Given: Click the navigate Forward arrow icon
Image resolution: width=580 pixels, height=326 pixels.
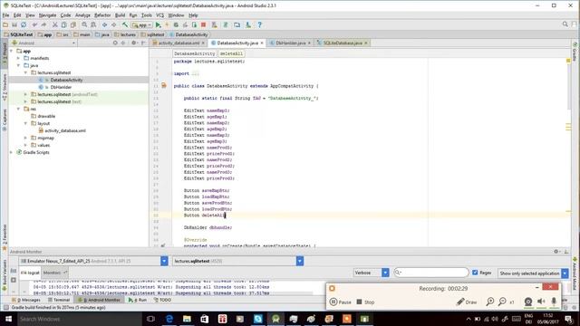Looking at the screenshot, I should click(x=114, y=24).
